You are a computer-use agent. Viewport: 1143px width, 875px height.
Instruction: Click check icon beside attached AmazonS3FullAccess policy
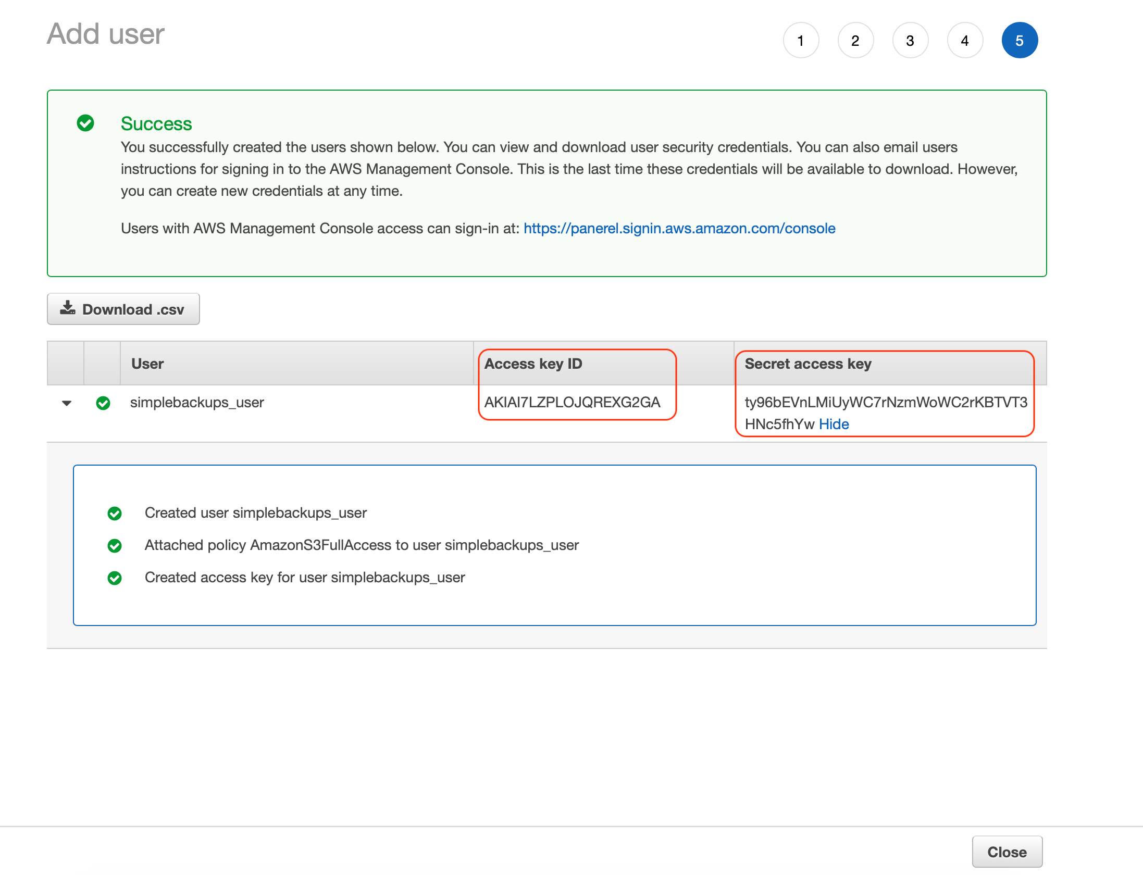pyautogui.click(x=115, y=545)
